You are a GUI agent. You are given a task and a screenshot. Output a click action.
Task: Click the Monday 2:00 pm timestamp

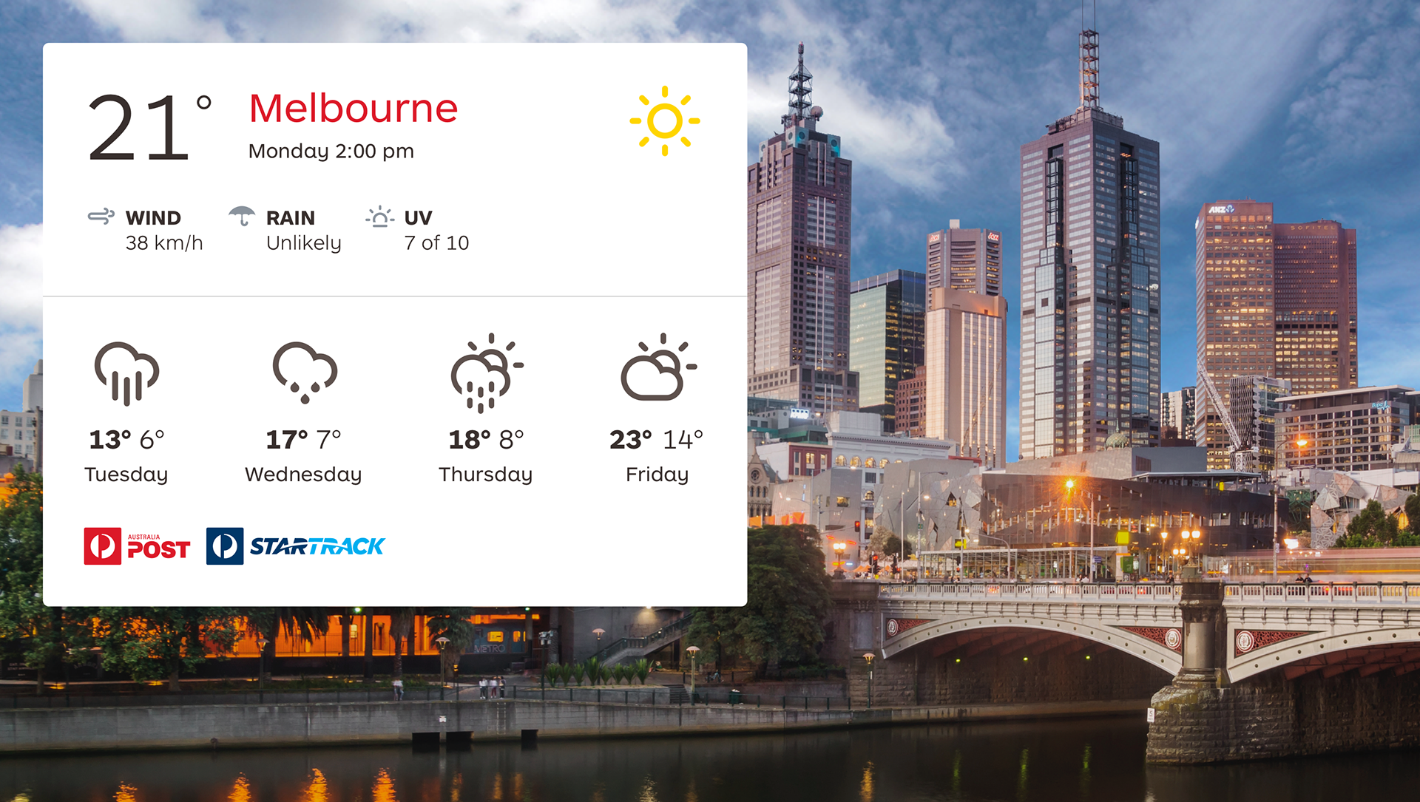click(331, 152)
